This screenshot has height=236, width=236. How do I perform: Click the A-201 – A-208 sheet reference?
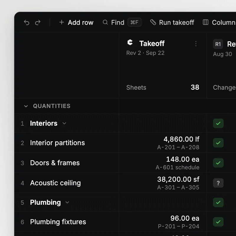(x=178, y=147)
